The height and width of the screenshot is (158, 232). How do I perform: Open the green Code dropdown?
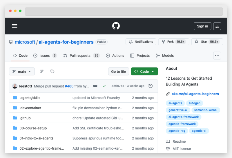[x=144, y=72]
